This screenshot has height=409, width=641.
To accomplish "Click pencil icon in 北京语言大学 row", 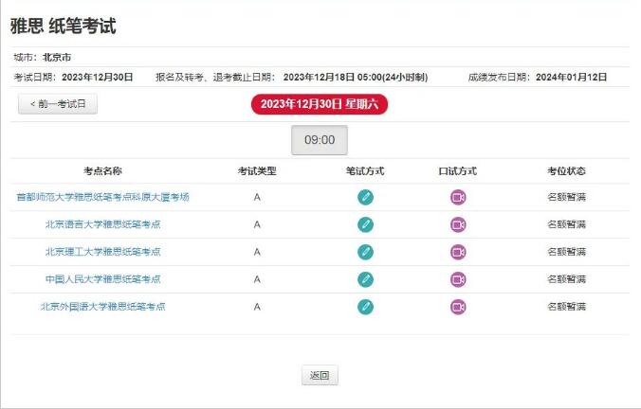I will pyautogui.click(x=365, y=224).
